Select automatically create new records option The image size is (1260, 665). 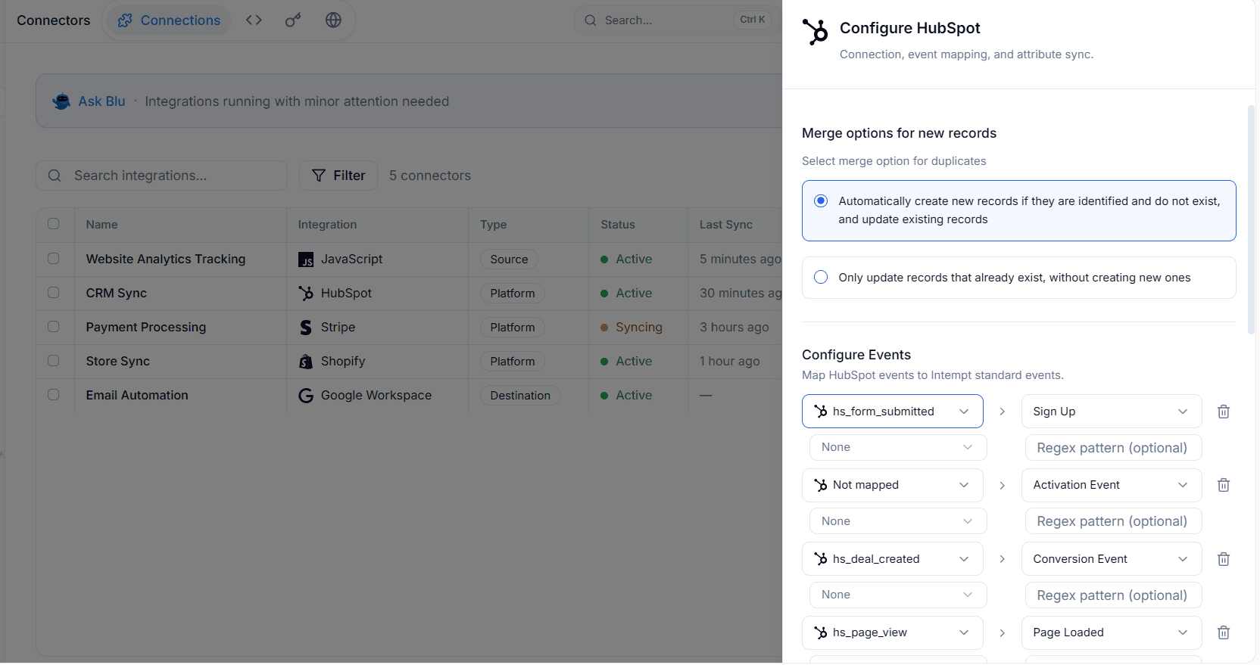tap(1018, 210)
